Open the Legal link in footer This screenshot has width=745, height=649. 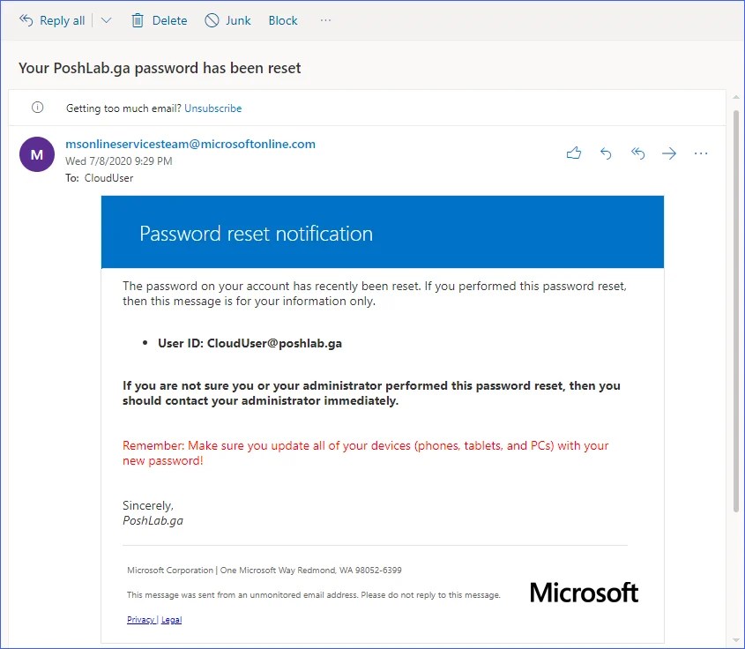tap(171, 620)
